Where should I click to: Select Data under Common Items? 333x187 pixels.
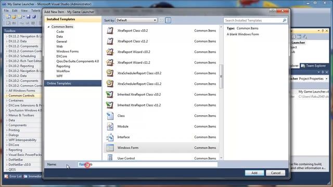59,36
